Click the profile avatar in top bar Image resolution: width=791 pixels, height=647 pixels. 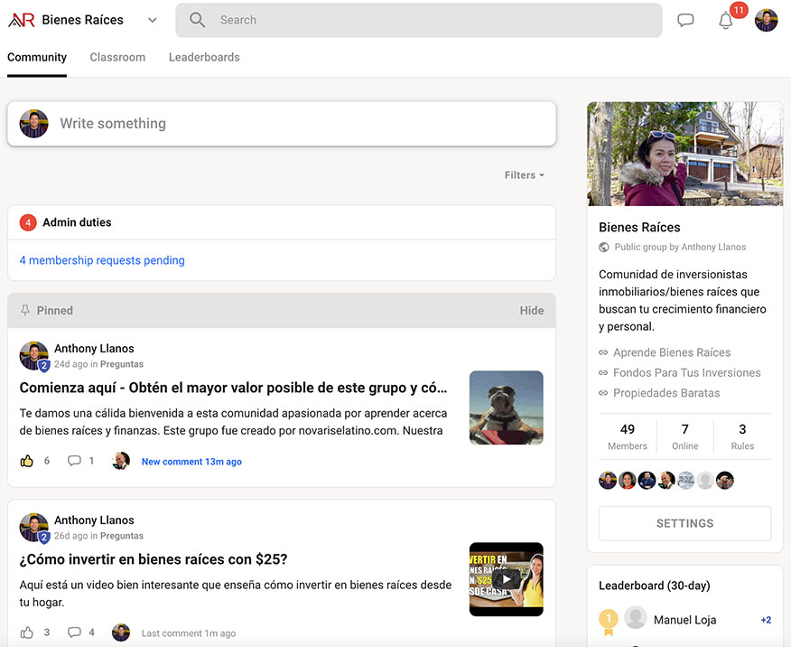(x=767, y=20)
